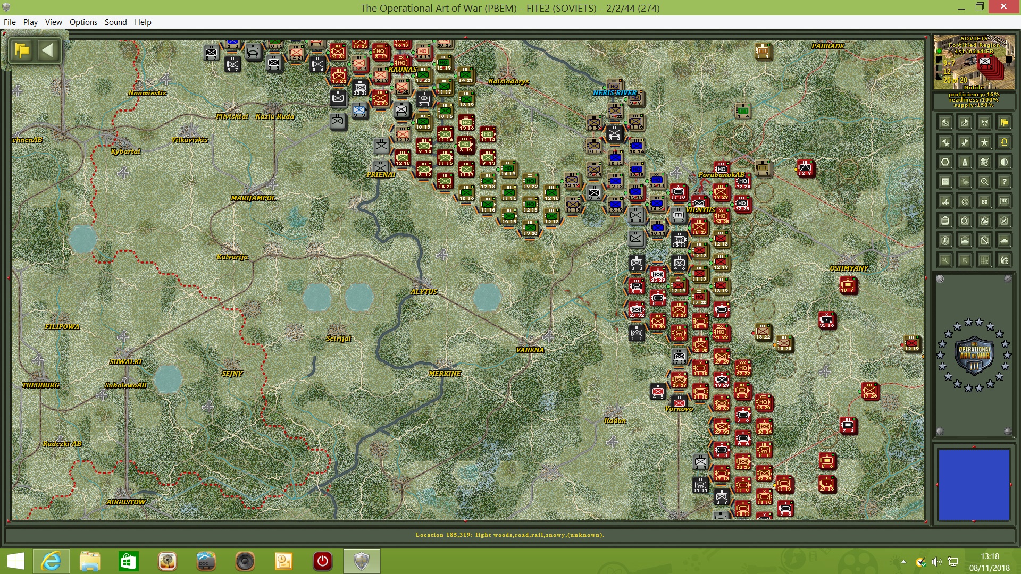1021x574 pixels.
Task: Click the crossed-out aircraft icon
Action: coord(945,201)
